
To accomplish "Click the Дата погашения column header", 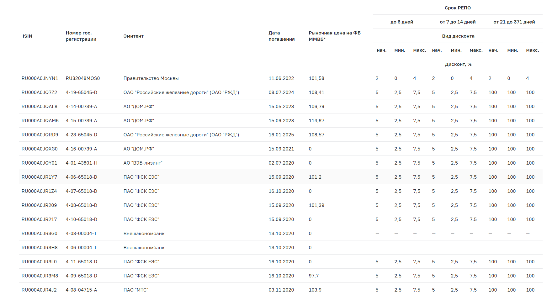I will point(281,36).
